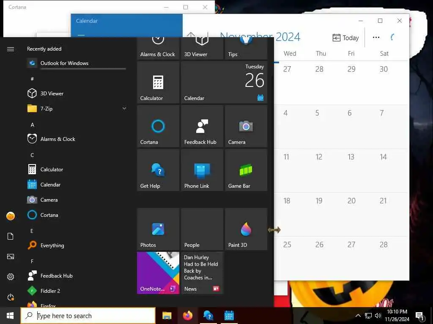
Task: Open Everything in the app list
Action: click(77, 245)
